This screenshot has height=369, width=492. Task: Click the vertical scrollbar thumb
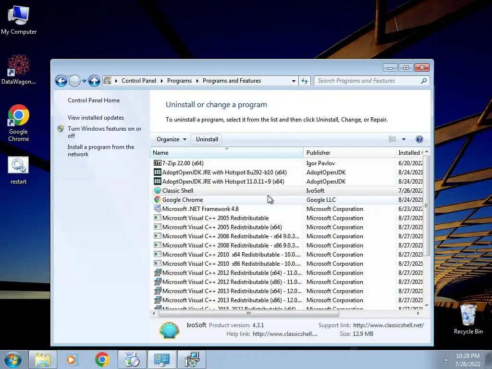(427, 206)
